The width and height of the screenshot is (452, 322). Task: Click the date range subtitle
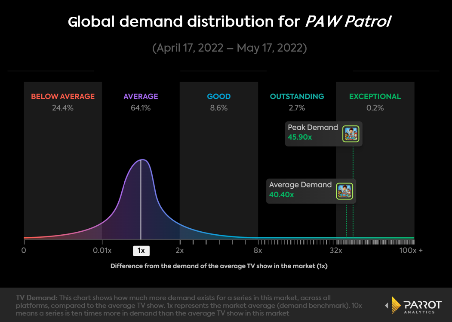pyautogui.click(x=230, y=48)
